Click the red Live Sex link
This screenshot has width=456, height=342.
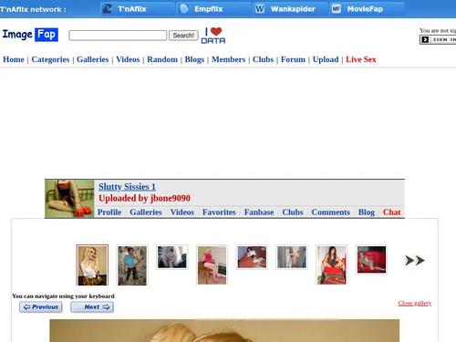pos(361,59)
